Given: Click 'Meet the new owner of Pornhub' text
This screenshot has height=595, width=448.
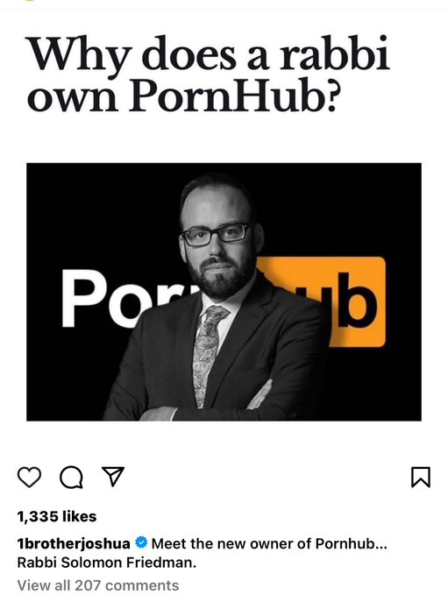Looking at the screenshot, I should click(263, 544).
